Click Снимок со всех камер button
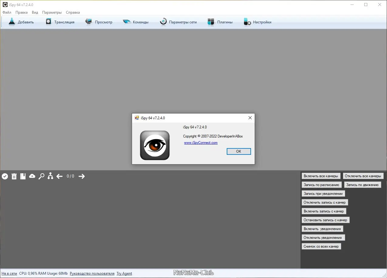Screen dimensions: 387x278 point(321,246)
